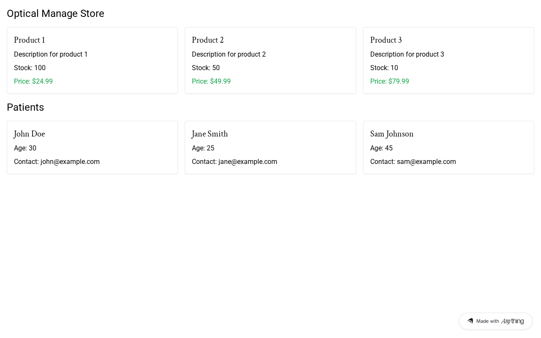Click Stock: 100 on Product 1
Screen dimensions: 541x338
(x=30, y=68)
